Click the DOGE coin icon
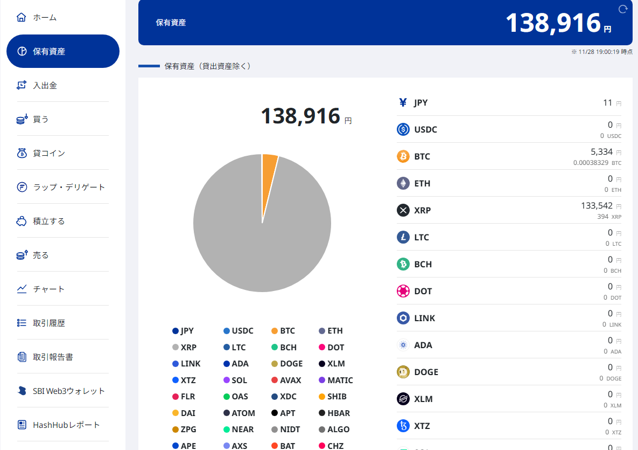The image size is (638, 450). (403, 372)
